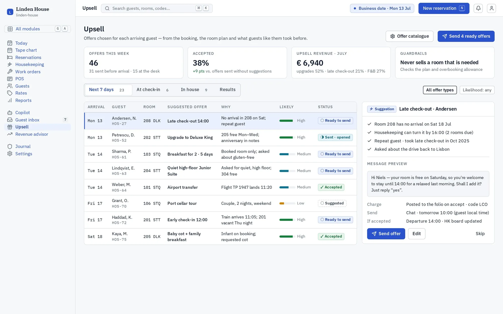Click the Journal shield icon
The width and height of the screenshot is (503, 314).
(10, 146)
